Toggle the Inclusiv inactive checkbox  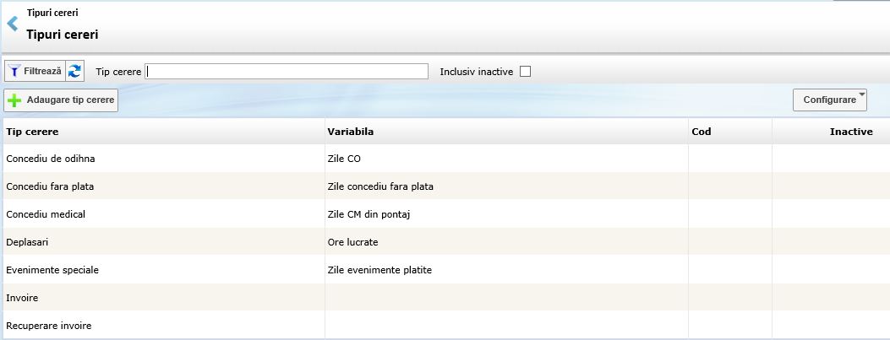(525, 72)
